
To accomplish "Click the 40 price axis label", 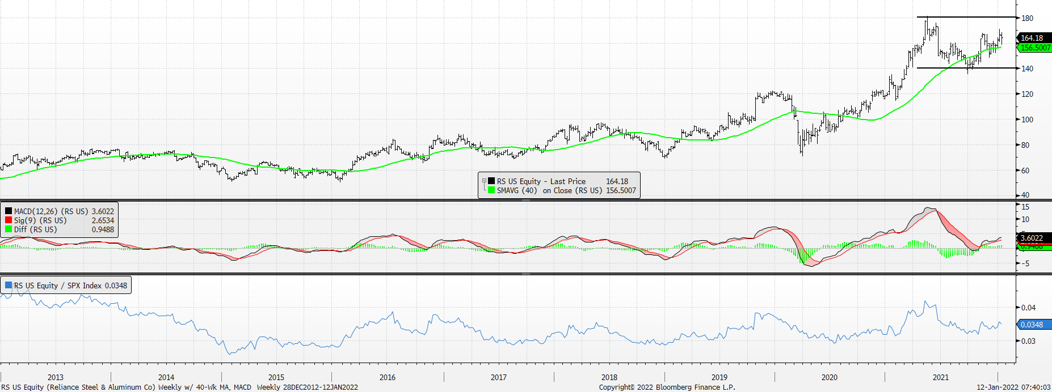I will tap(1025, 195).
